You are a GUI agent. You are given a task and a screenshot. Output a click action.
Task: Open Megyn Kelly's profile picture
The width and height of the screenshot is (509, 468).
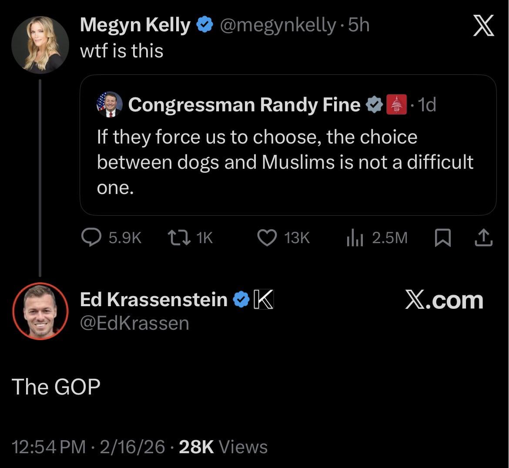[40, 45]
